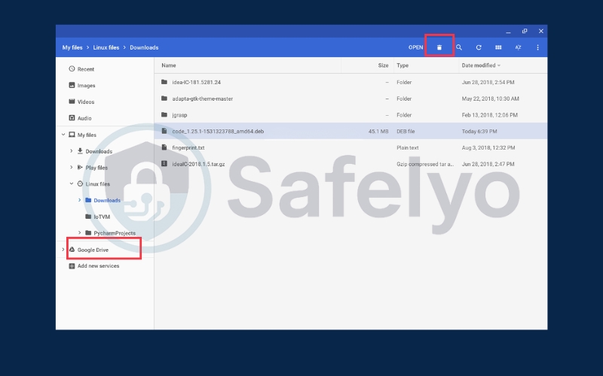Click the 45.1 MB size cell
This screenshot has width=603, height=376.
click(378, 131)
